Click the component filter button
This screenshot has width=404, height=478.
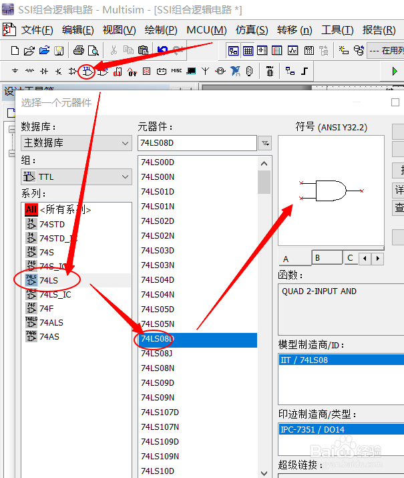pyautogui.click(x=265, y=143)
